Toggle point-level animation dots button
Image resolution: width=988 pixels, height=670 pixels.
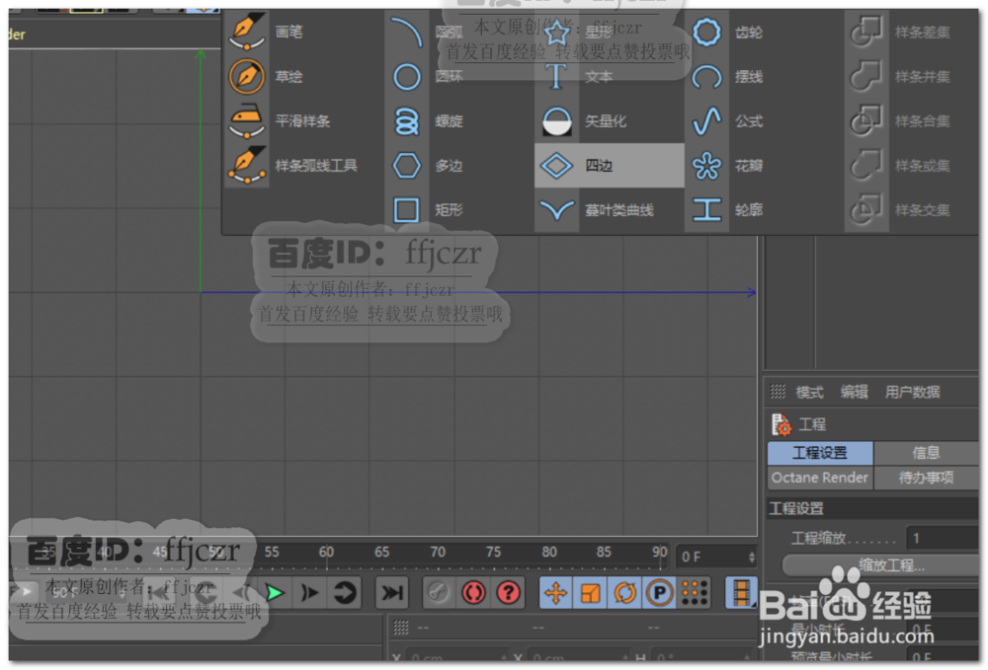(x=694, y=593)
